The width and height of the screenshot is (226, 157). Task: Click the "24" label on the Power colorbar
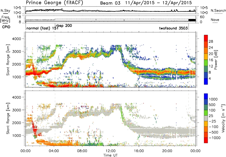pos(211,48)
